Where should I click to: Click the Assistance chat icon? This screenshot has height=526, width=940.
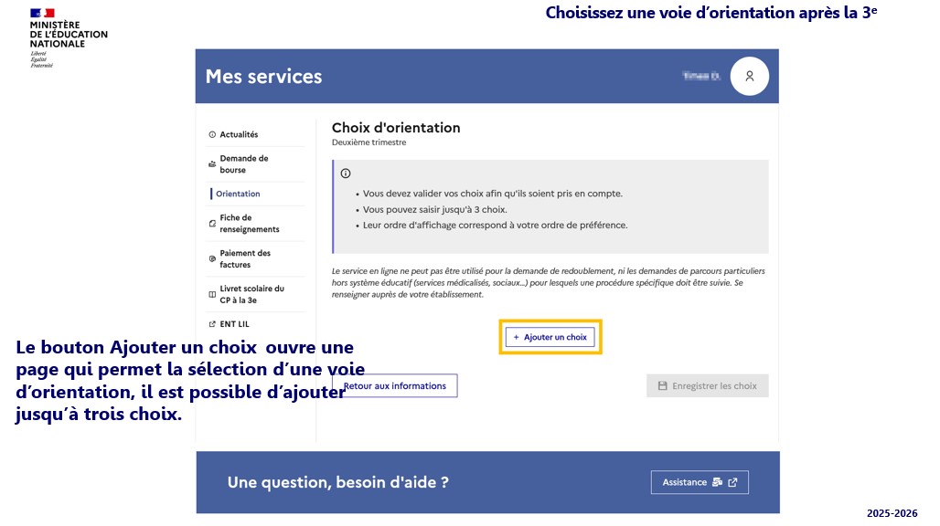pos(717,482)
